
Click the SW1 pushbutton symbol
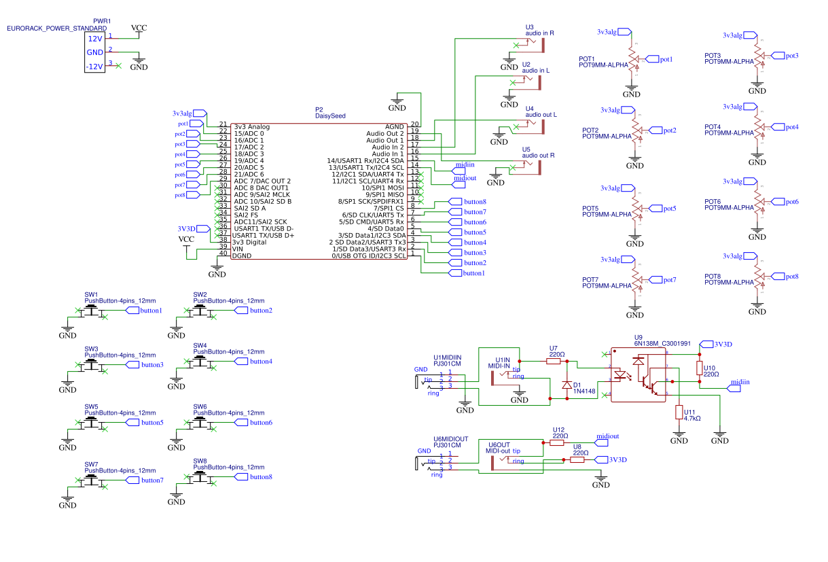click(x=92, y=311)
